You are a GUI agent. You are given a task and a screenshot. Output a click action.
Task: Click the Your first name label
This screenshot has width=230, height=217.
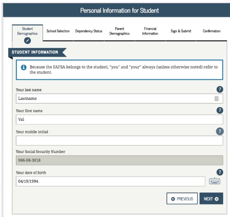pyautogui.click(x=29, y=111)
